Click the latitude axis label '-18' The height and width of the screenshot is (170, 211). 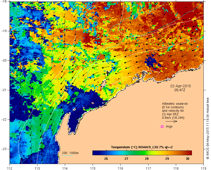pos(4,1)
